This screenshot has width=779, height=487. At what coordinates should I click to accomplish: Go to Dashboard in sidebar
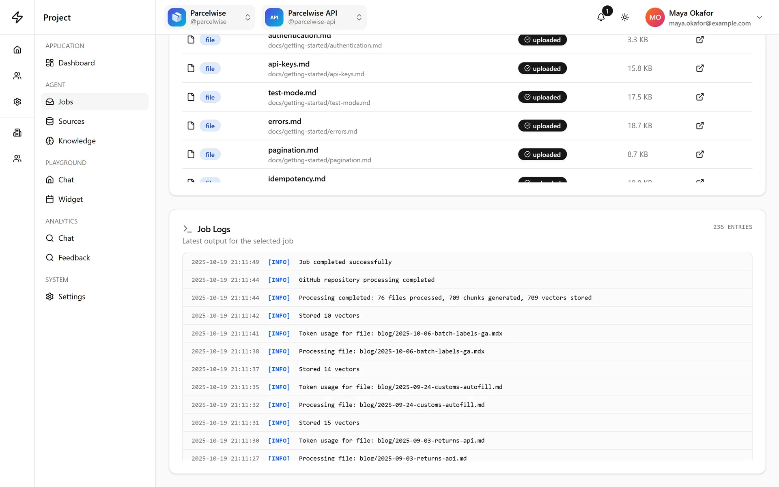(95, 63)
